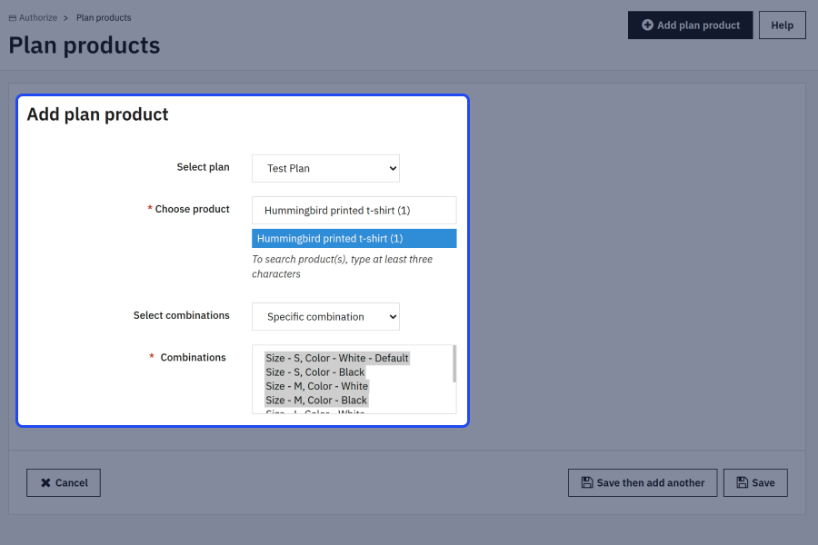Select the Size M, Color White combination
818x545 pixels.
(x=317, y=386)
